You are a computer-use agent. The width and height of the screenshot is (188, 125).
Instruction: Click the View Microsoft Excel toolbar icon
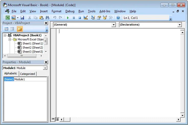click(8, 18)
